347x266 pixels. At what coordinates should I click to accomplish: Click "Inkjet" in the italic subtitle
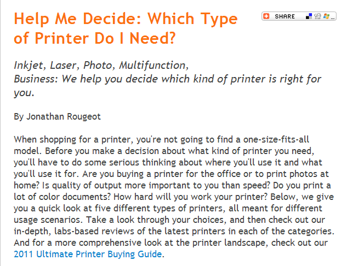[x=30, y=66]
